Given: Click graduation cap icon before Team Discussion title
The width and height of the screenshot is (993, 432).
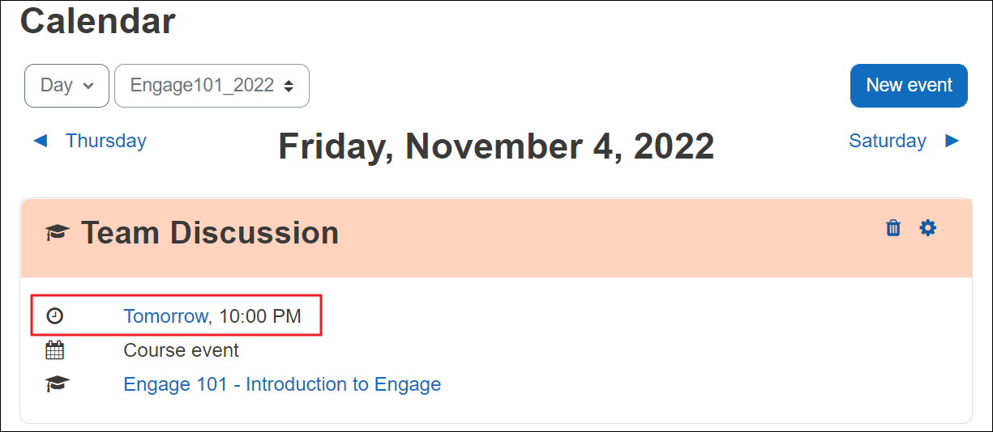Looking at the screenshot, I should [57, 234].
